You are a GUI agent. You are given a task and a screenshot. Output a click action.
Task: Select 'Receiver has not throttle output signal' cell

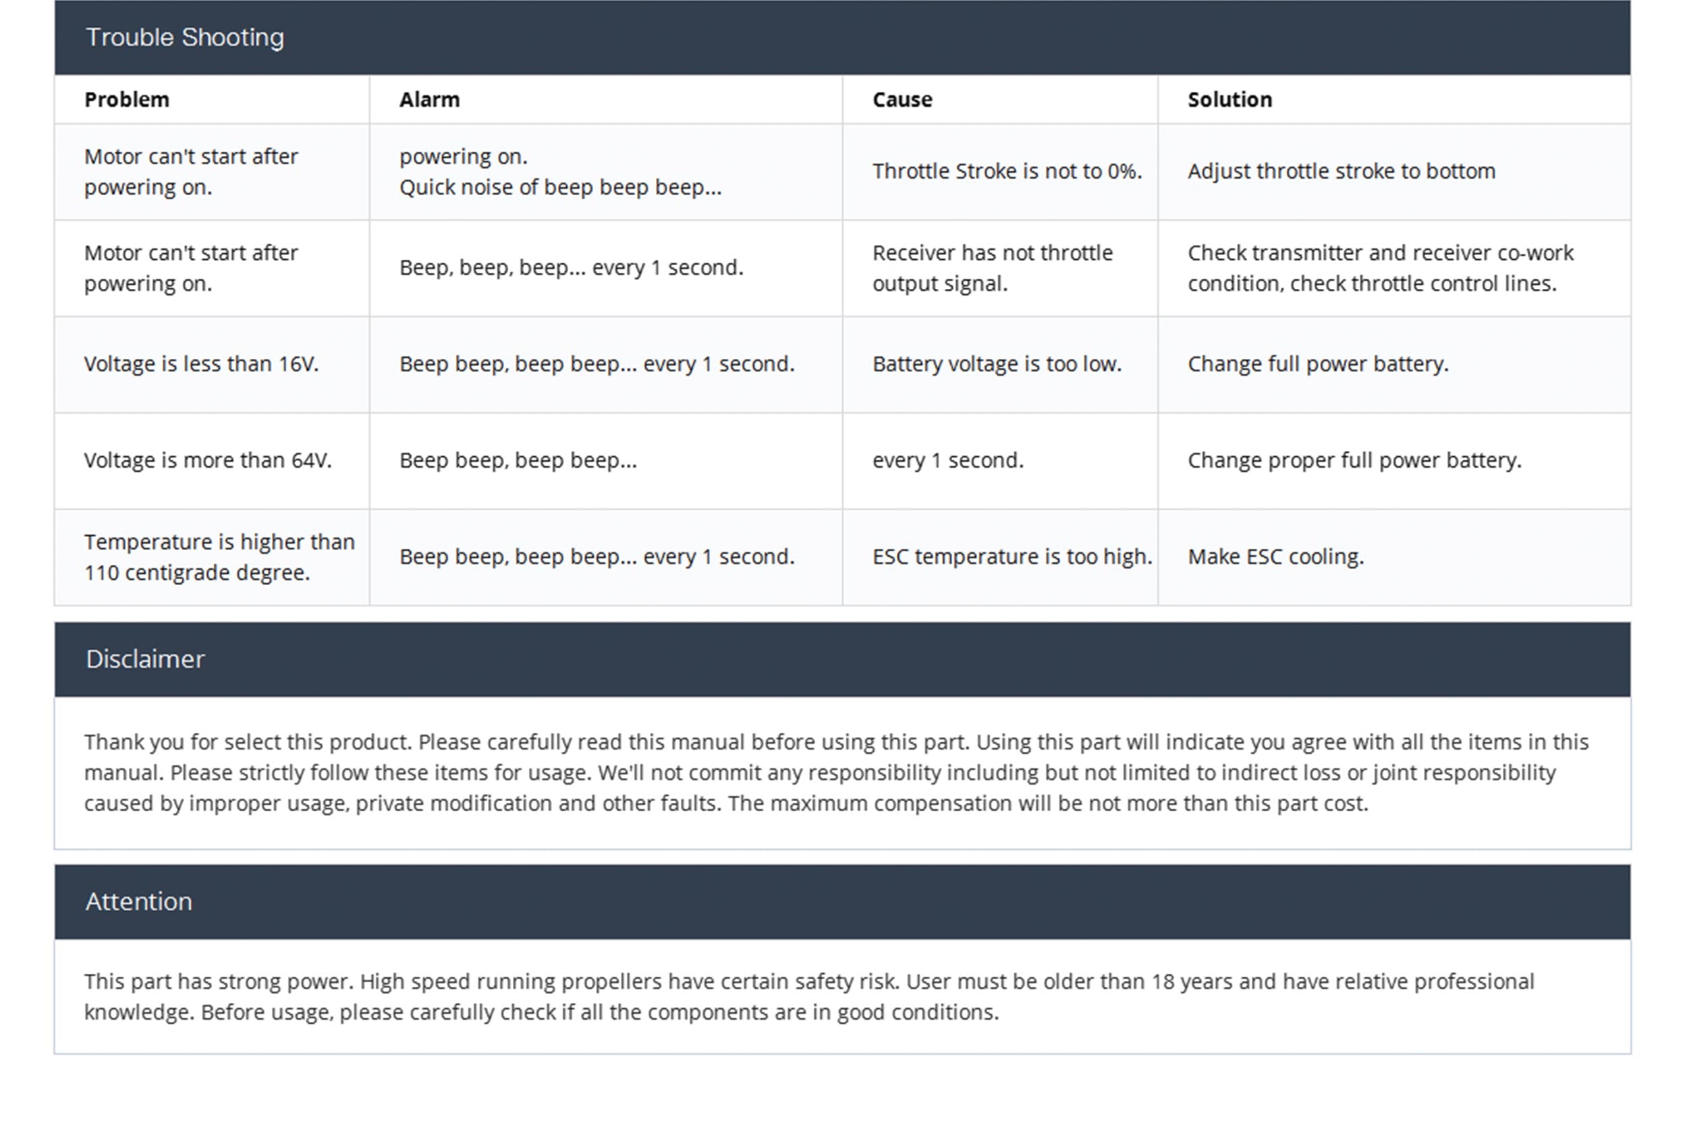pyautogui.click(x=992, y=268)
